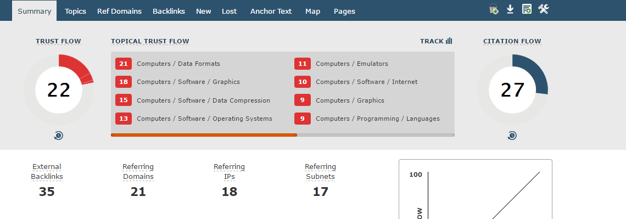
Task: Click the red 9 Computers / Graphics badge
Action: point(302,100)
